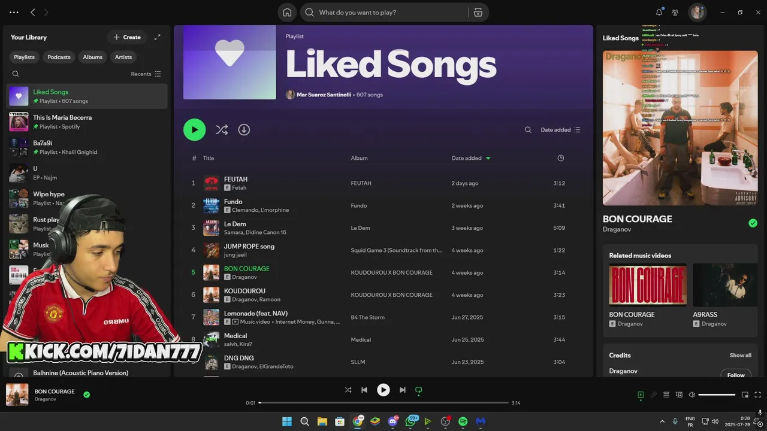Filter library by Playlists
The height and width of the screenshot is (431, 767).
click(25, 57)
